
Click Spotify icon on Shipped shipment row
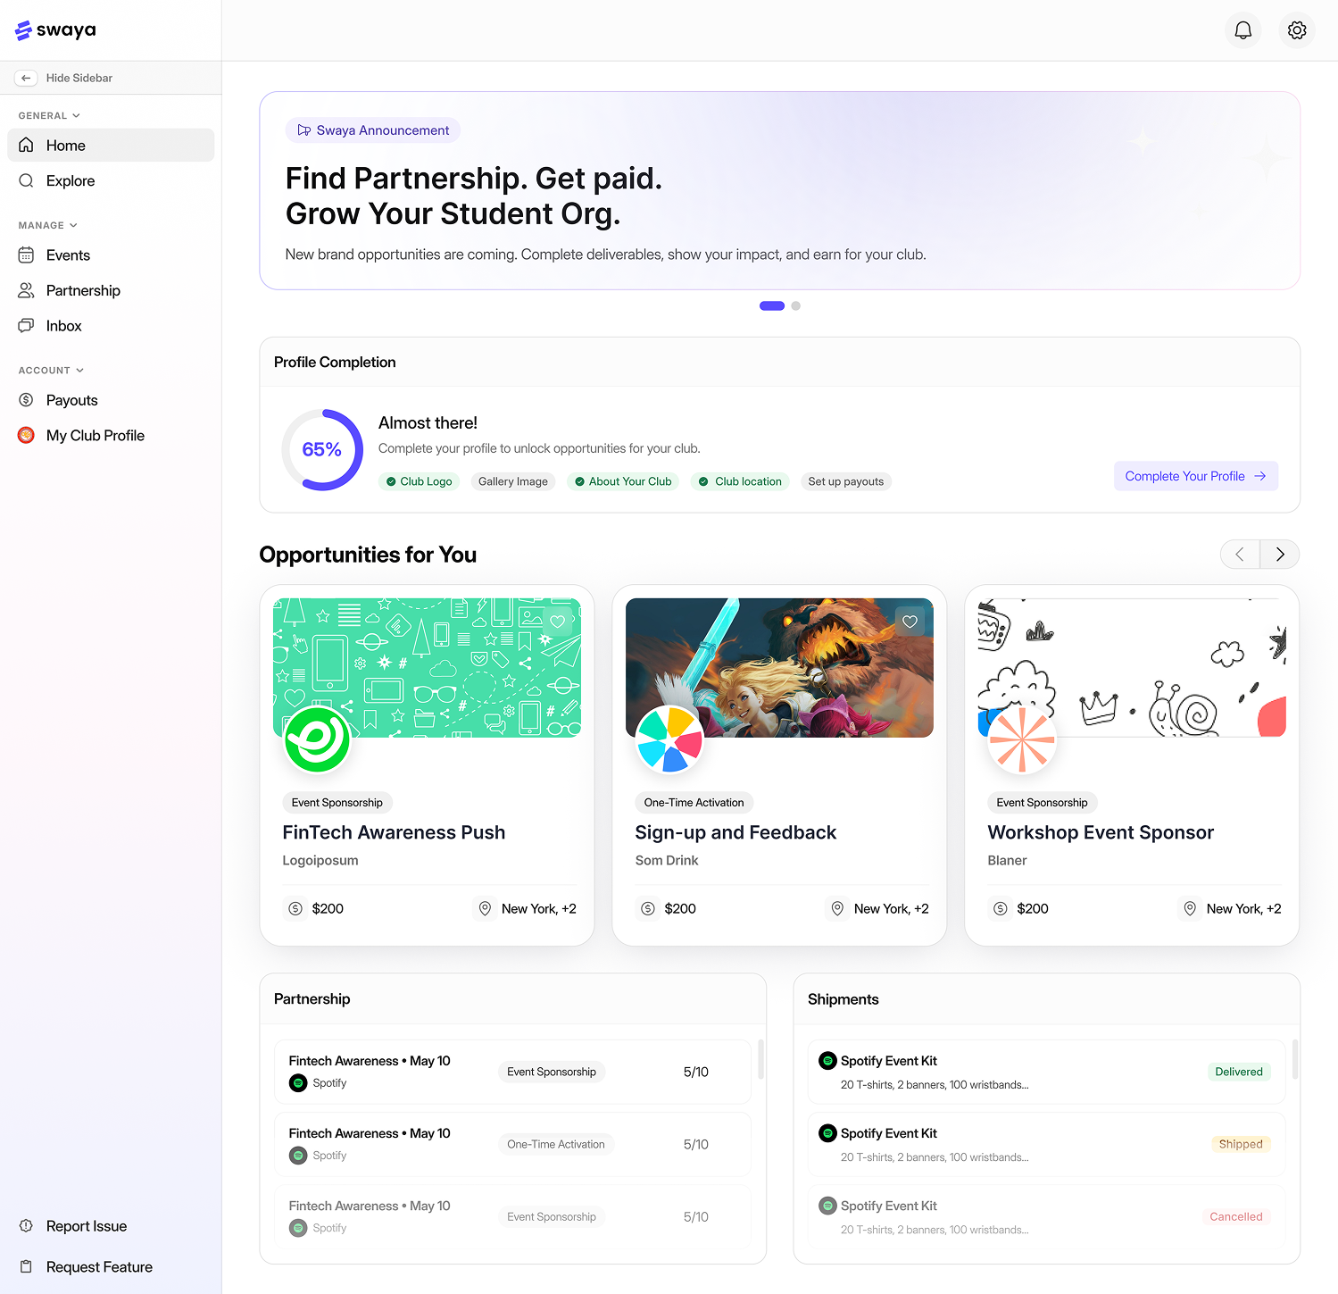(827, 1133)
